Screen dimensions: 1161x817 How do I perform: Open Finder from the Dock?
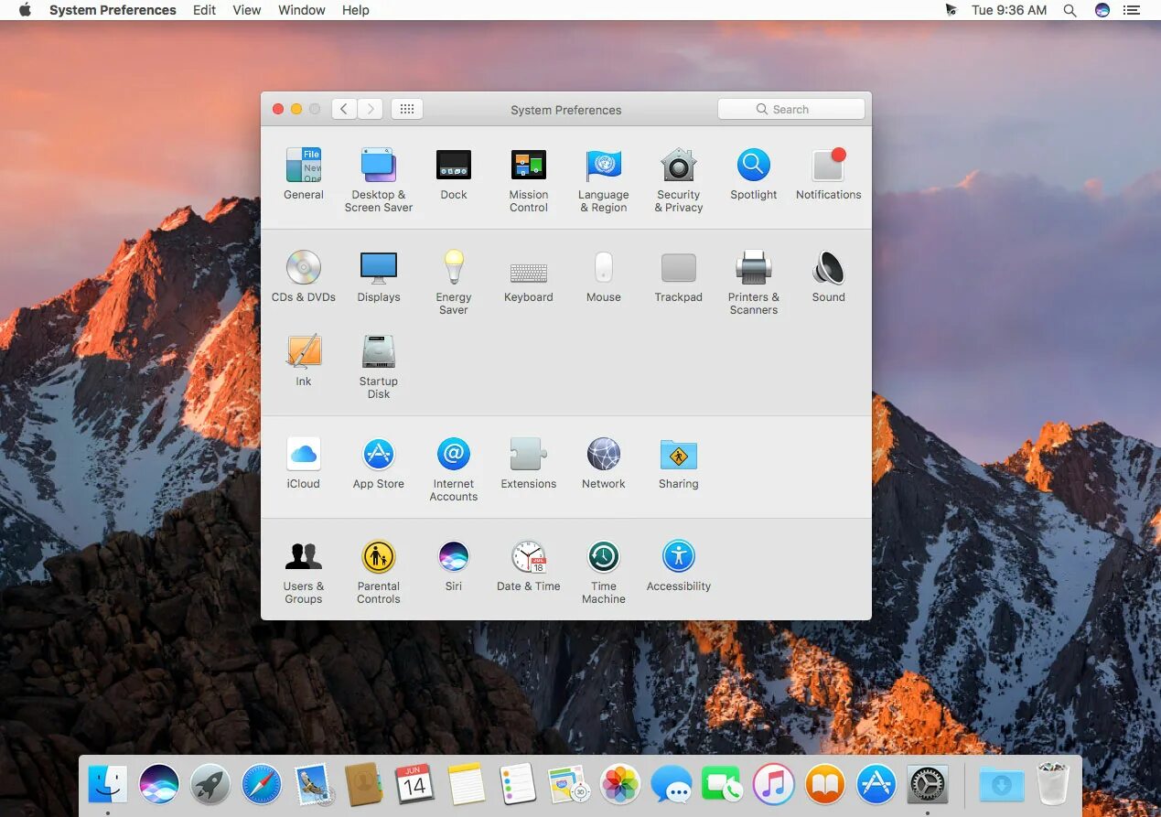[x=108, y=784]
